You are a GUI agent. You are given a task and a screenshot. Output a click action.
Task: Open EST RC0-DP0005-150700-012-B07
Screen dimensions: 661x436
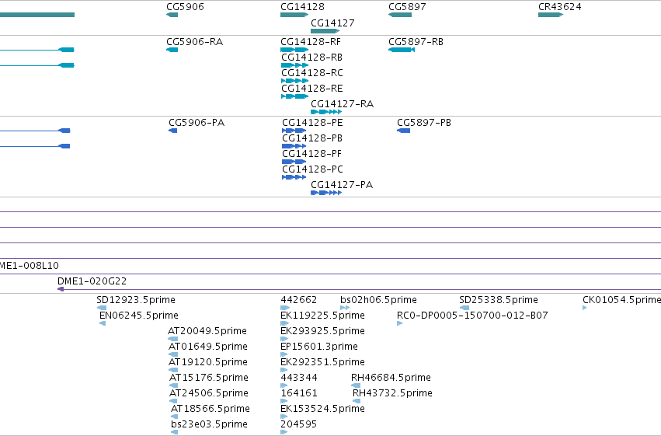click(472, 316)
